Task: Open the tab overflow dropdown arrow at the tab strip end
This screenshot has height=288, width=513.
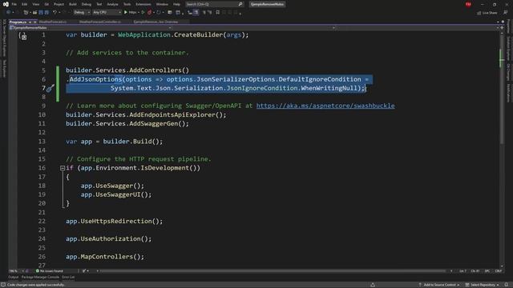Action: pyautogui.click(x=498, y=22)
